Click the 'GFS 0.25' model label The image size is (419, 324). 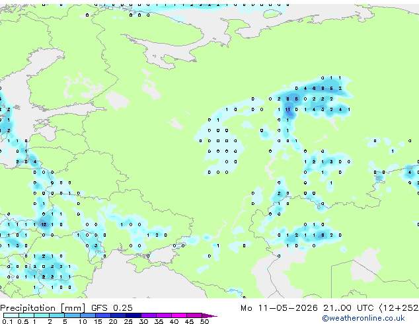click(x=112, y=308)
